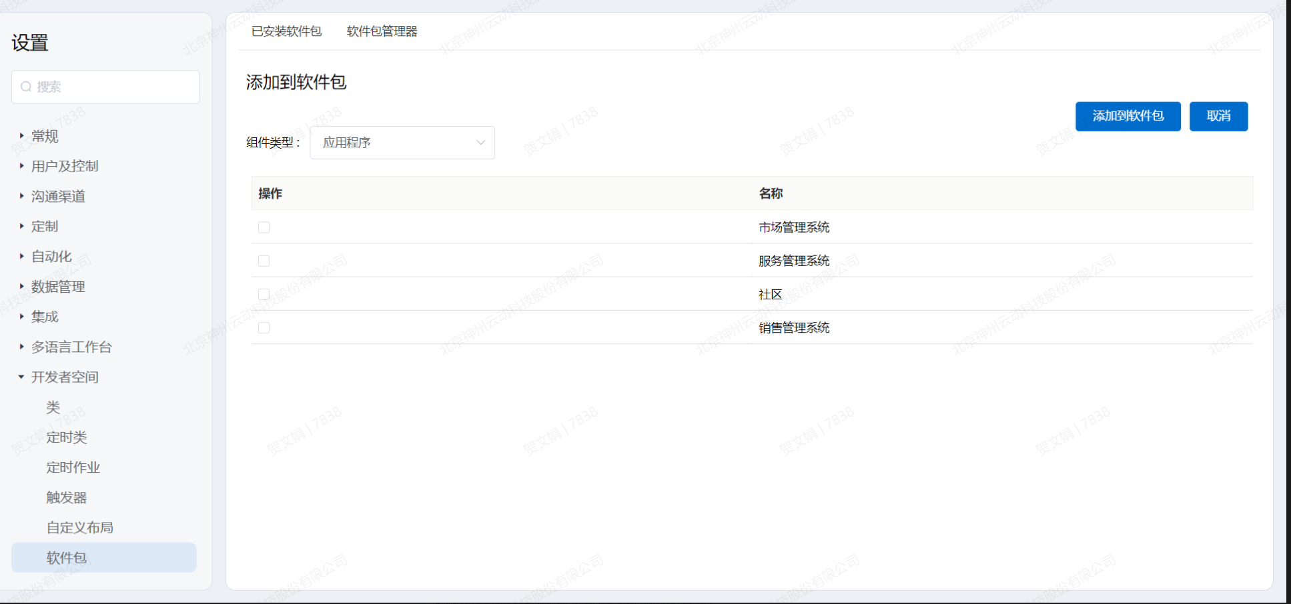This screenshot has height=604, width=1291.
Task: Expand the 常规 settings group
Action: click(21, 136)
